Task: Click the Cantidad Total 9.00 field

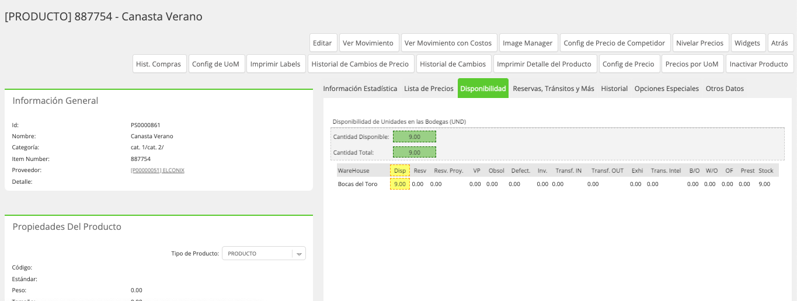Action: (x=415, y=152)
